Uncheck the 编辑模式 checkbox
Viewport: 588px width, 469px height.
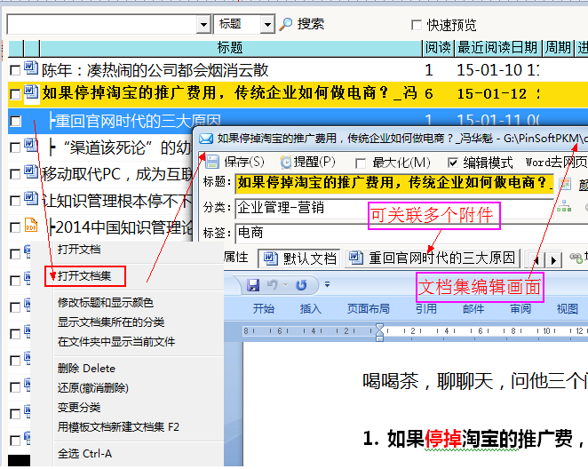point(453,163)
